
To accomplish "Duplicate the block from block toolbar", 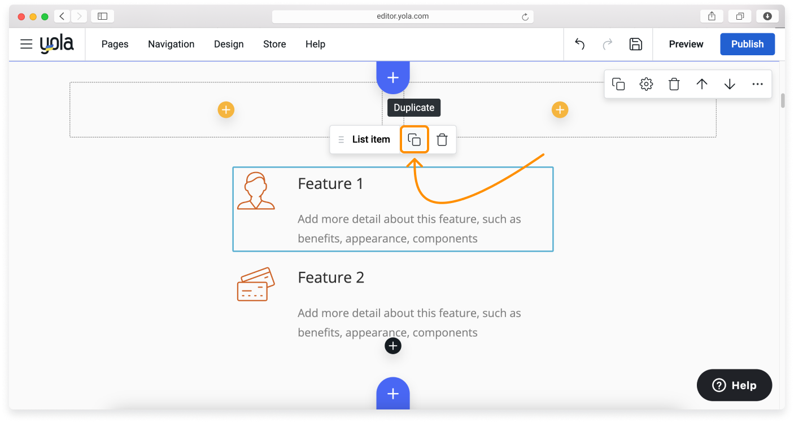I will click(x=618, y=84).
